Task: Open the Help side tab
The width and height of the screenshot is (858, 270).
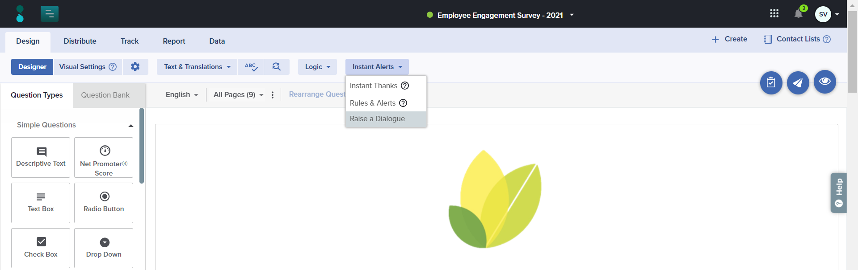Action: click(x=838, y=192)
